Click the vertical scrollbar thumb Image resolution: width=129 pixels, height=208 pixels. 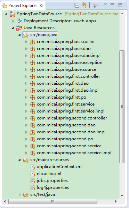coord(122,107)
